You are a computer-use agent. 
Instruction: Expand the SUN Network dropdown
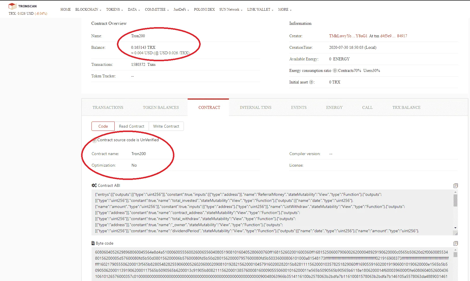point(231,10)
